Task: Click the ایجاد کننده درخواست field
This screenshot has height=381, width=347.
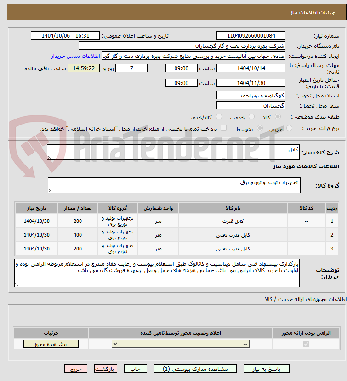Action: 193,56
